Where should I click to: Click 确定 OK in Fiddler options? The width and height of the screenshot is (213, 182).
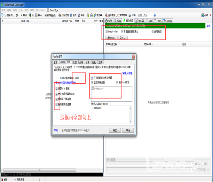coord(115,130)
